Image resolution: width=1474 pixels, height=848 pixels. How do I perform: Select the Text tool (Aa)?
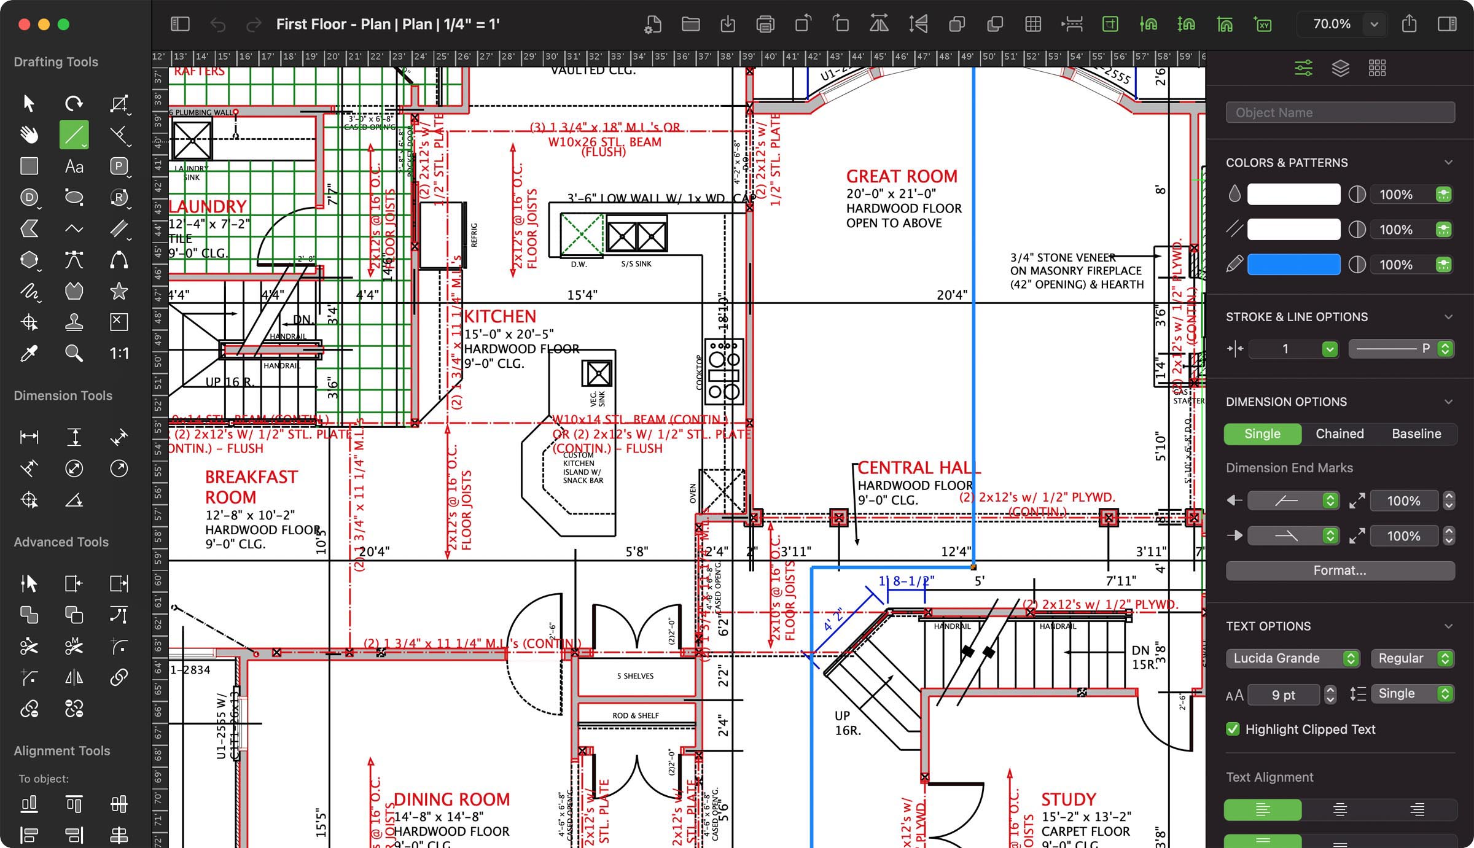click(x=73, y=166)
